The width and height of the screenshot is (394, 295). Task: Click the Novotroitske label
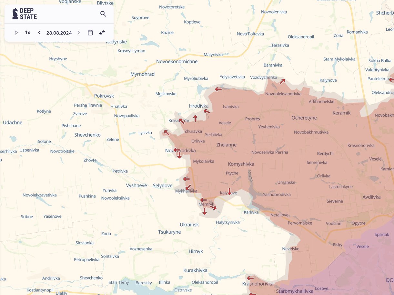[x=62, y=151]
